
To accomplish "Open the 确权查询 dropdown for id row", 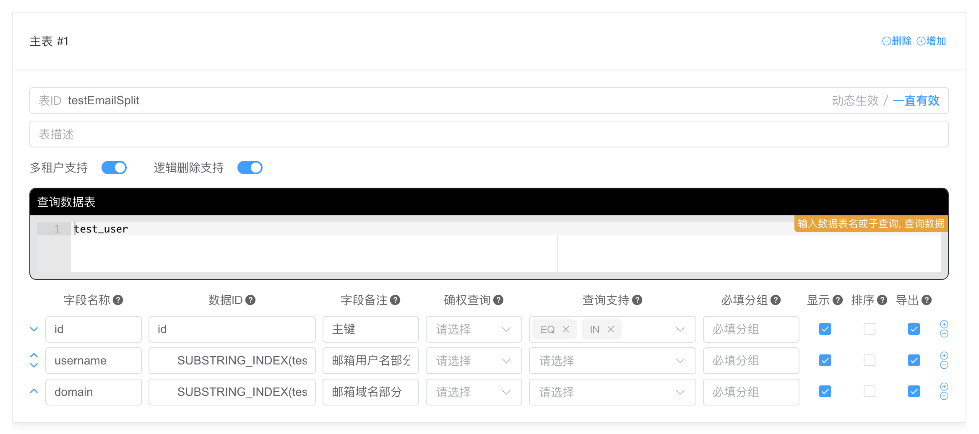I will (x=474, y=329).
